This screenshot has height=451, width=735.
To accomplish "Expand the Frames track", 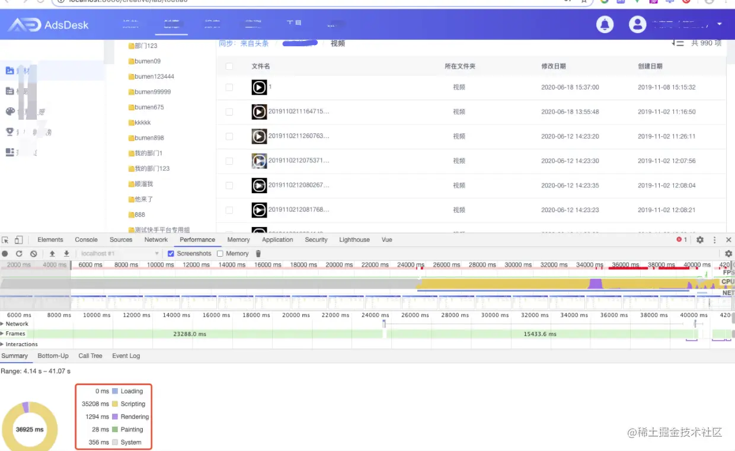I will click(2, 334).
